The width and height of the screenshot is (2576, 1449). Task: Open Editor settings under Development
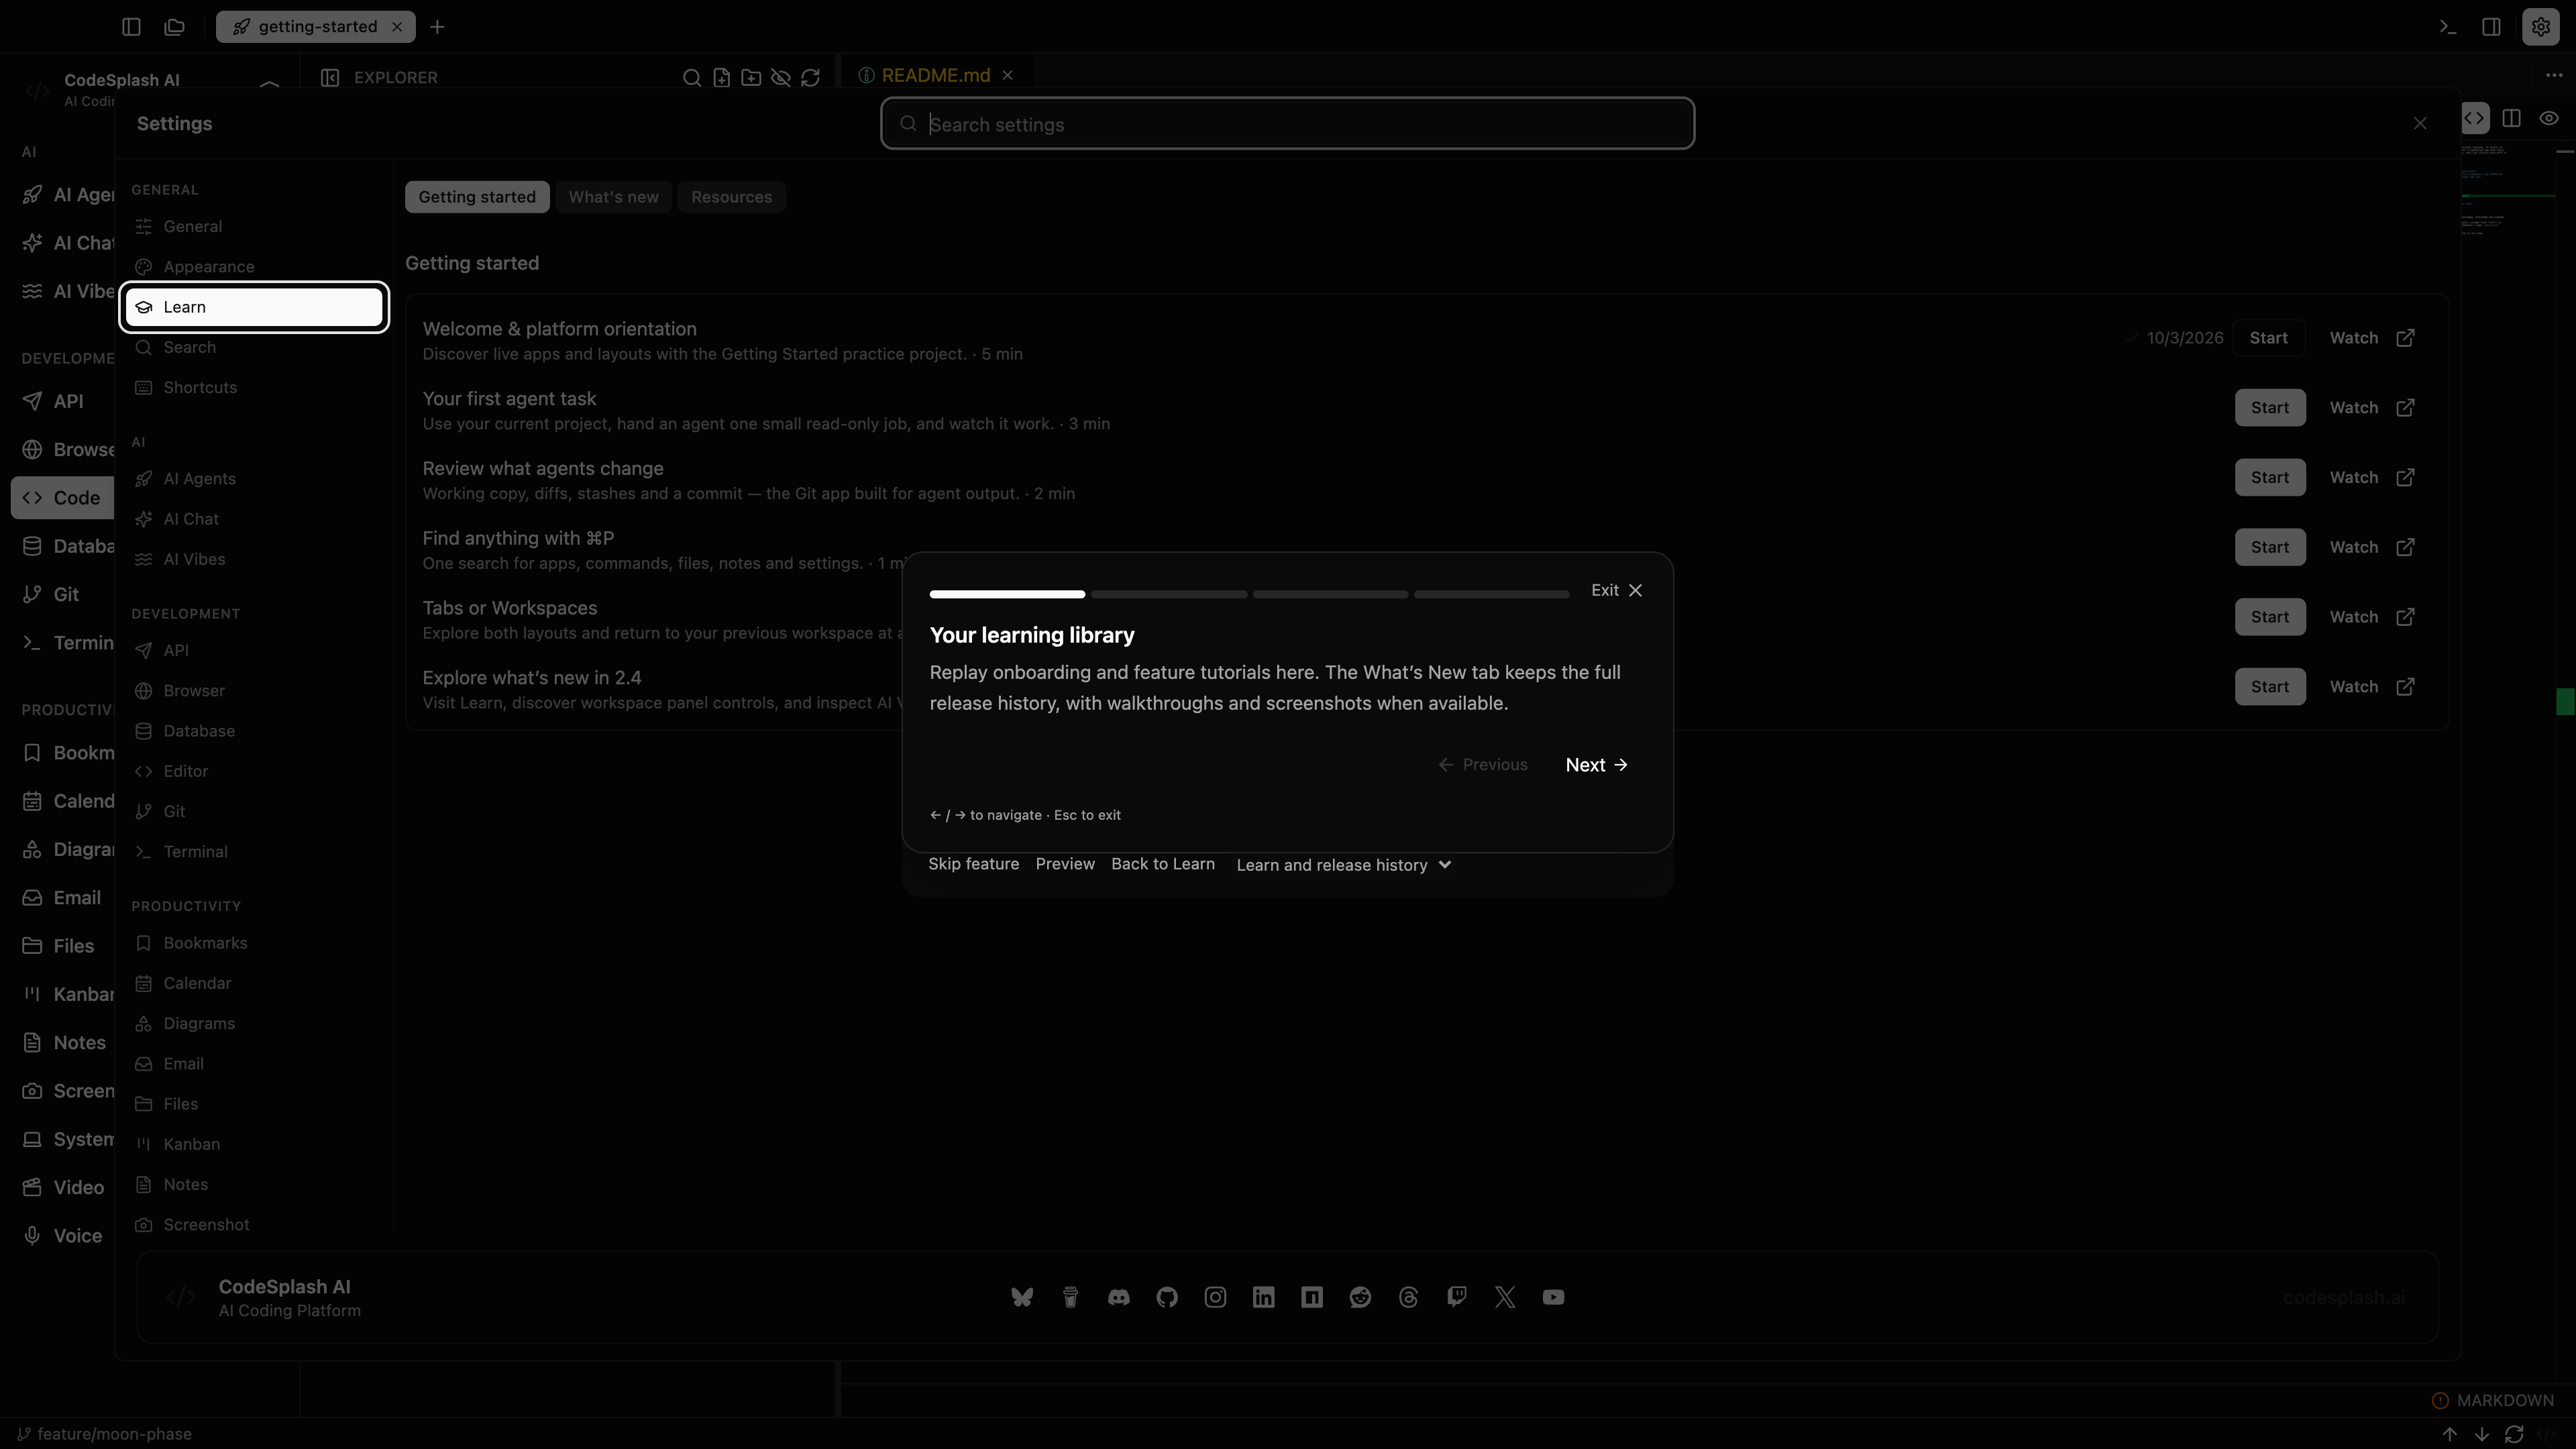(254, 771)
